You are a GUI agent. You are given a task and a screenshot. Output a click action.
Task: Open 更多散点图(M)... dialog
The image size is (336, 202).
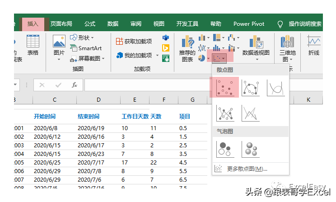pyautogui.click(x=251, y=169)
